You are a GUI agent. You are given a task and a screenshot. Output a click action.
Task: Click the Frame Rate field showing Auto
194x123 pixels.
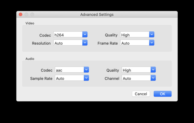coord(135,43)
